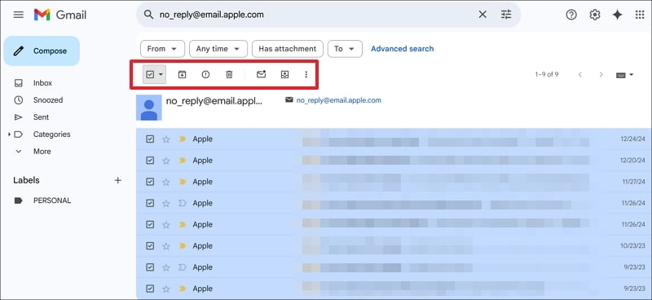
Task: Click the truncated no_reply@email.appl... contact name
Action: pyautogui.click(x=214, y=101)
